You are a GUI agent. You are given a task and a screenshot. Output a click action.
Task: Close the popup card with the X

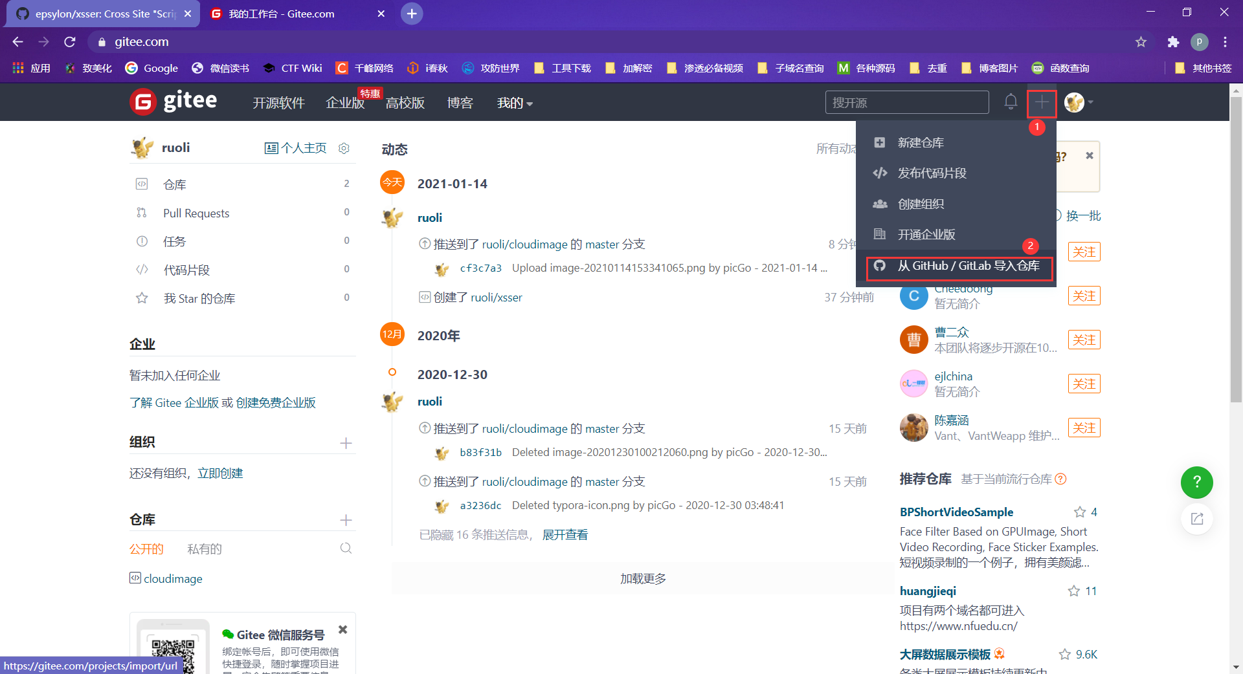(x=1090, y=156)
